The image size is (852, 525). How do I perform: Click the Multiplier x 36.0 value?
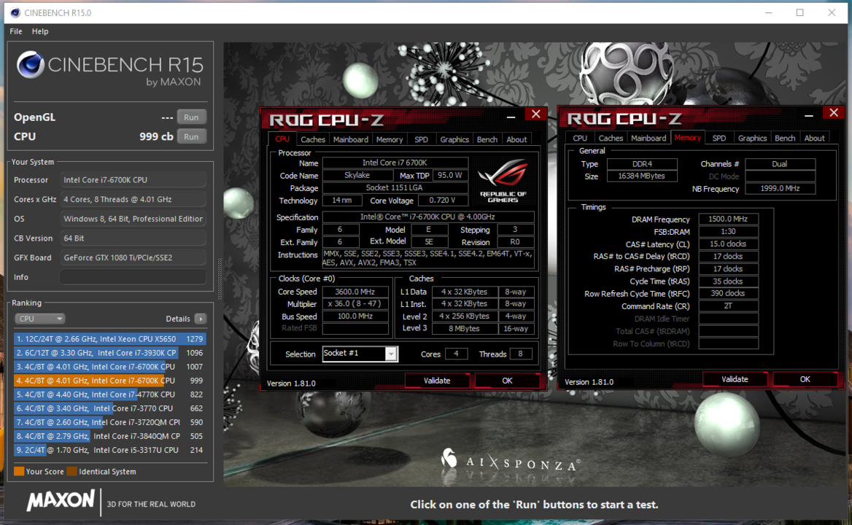coord(355,304)
